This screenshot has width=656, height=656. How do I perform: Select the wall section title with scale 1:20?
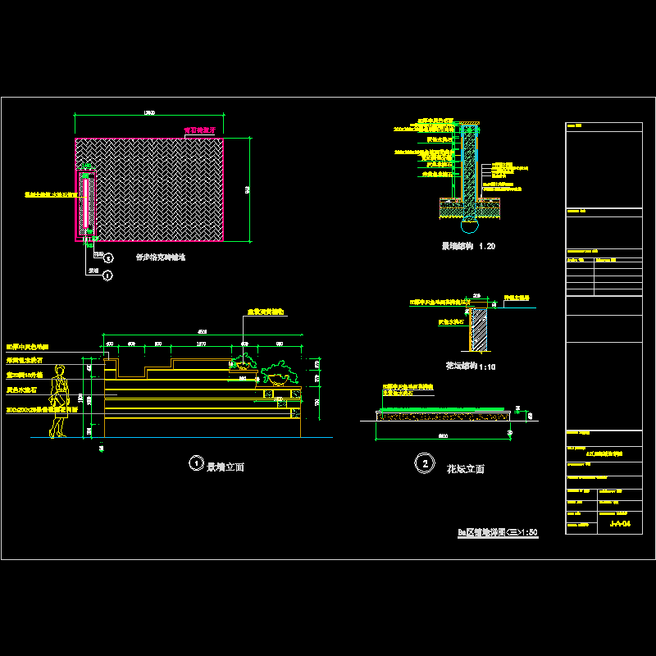tap(468, 246)
